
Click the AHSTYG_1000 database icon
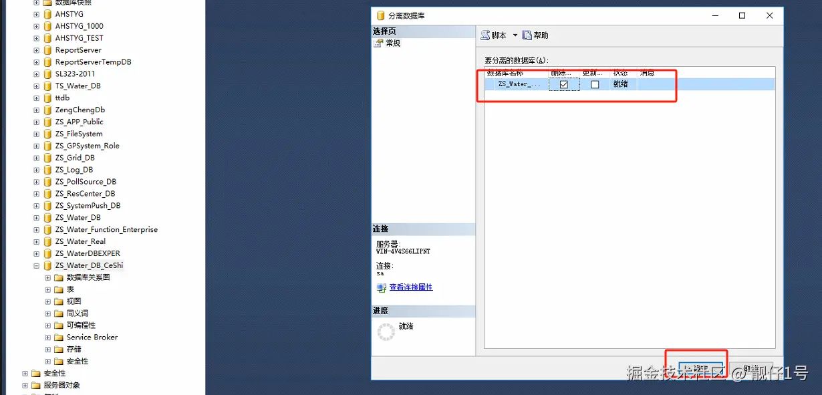[47, 26]
